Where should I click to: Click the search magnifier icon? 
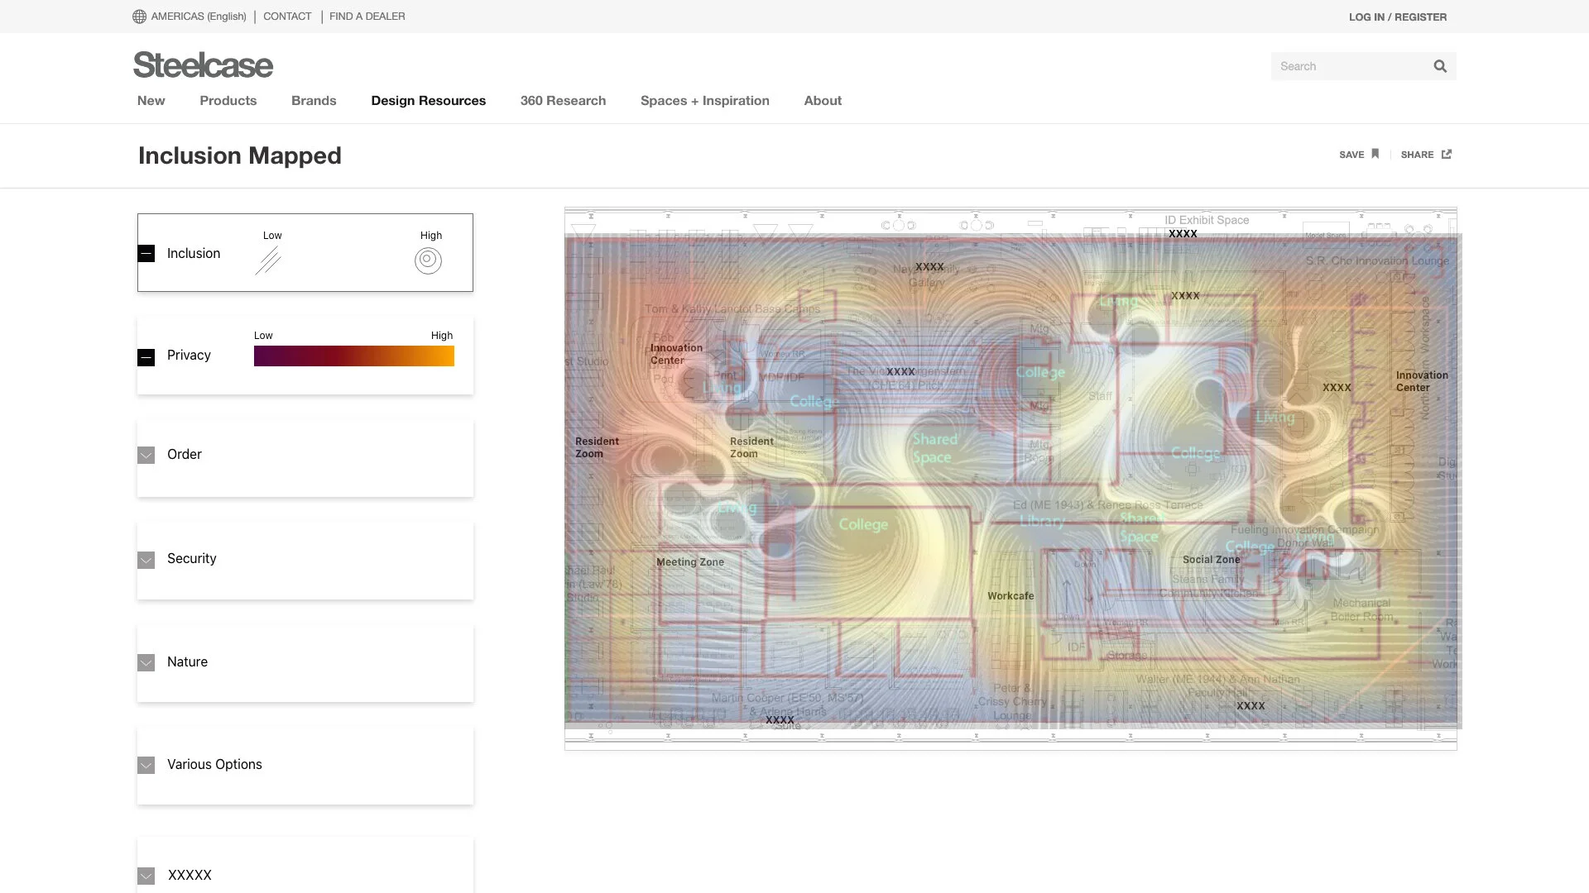coord(1440,66)
